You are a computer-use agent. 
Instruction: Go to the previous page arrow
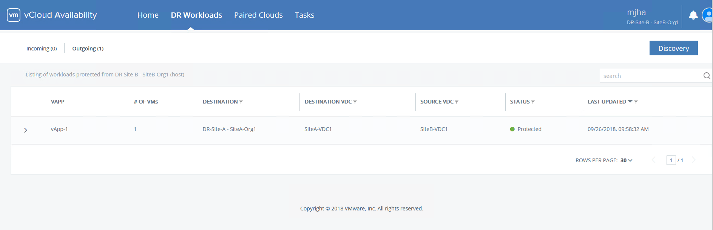click(653, 160)
